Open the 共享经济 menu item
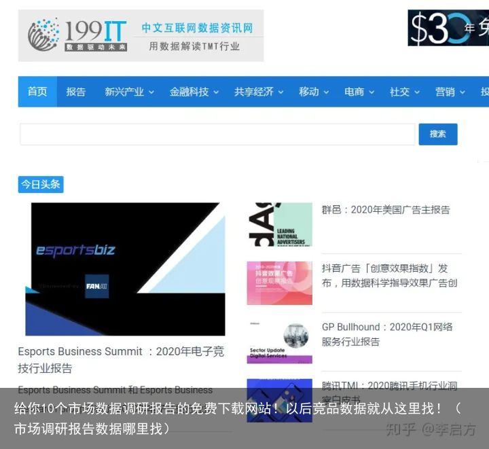The image size is (489, 449). [x=254, y=92]
